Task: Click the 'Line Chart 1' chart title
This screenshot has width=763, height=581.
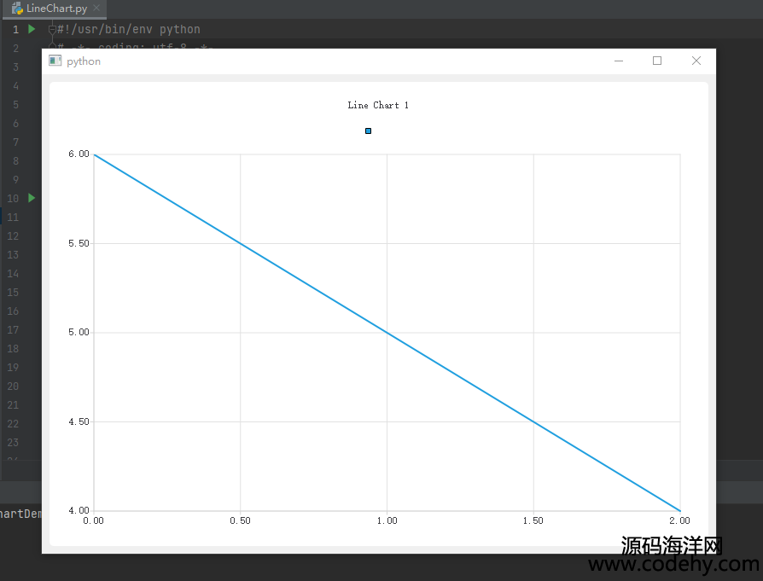Action: (378, 105)
